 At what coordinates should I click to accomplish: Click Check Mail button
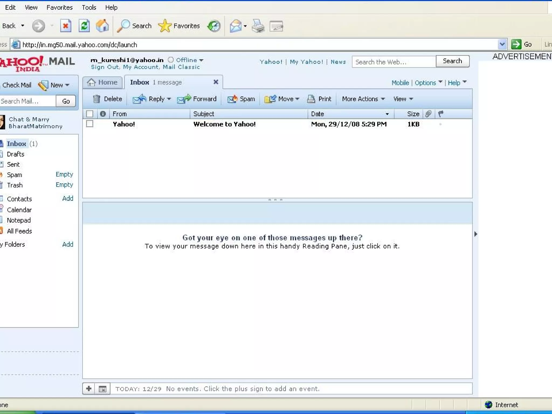[x=17, y=85]
